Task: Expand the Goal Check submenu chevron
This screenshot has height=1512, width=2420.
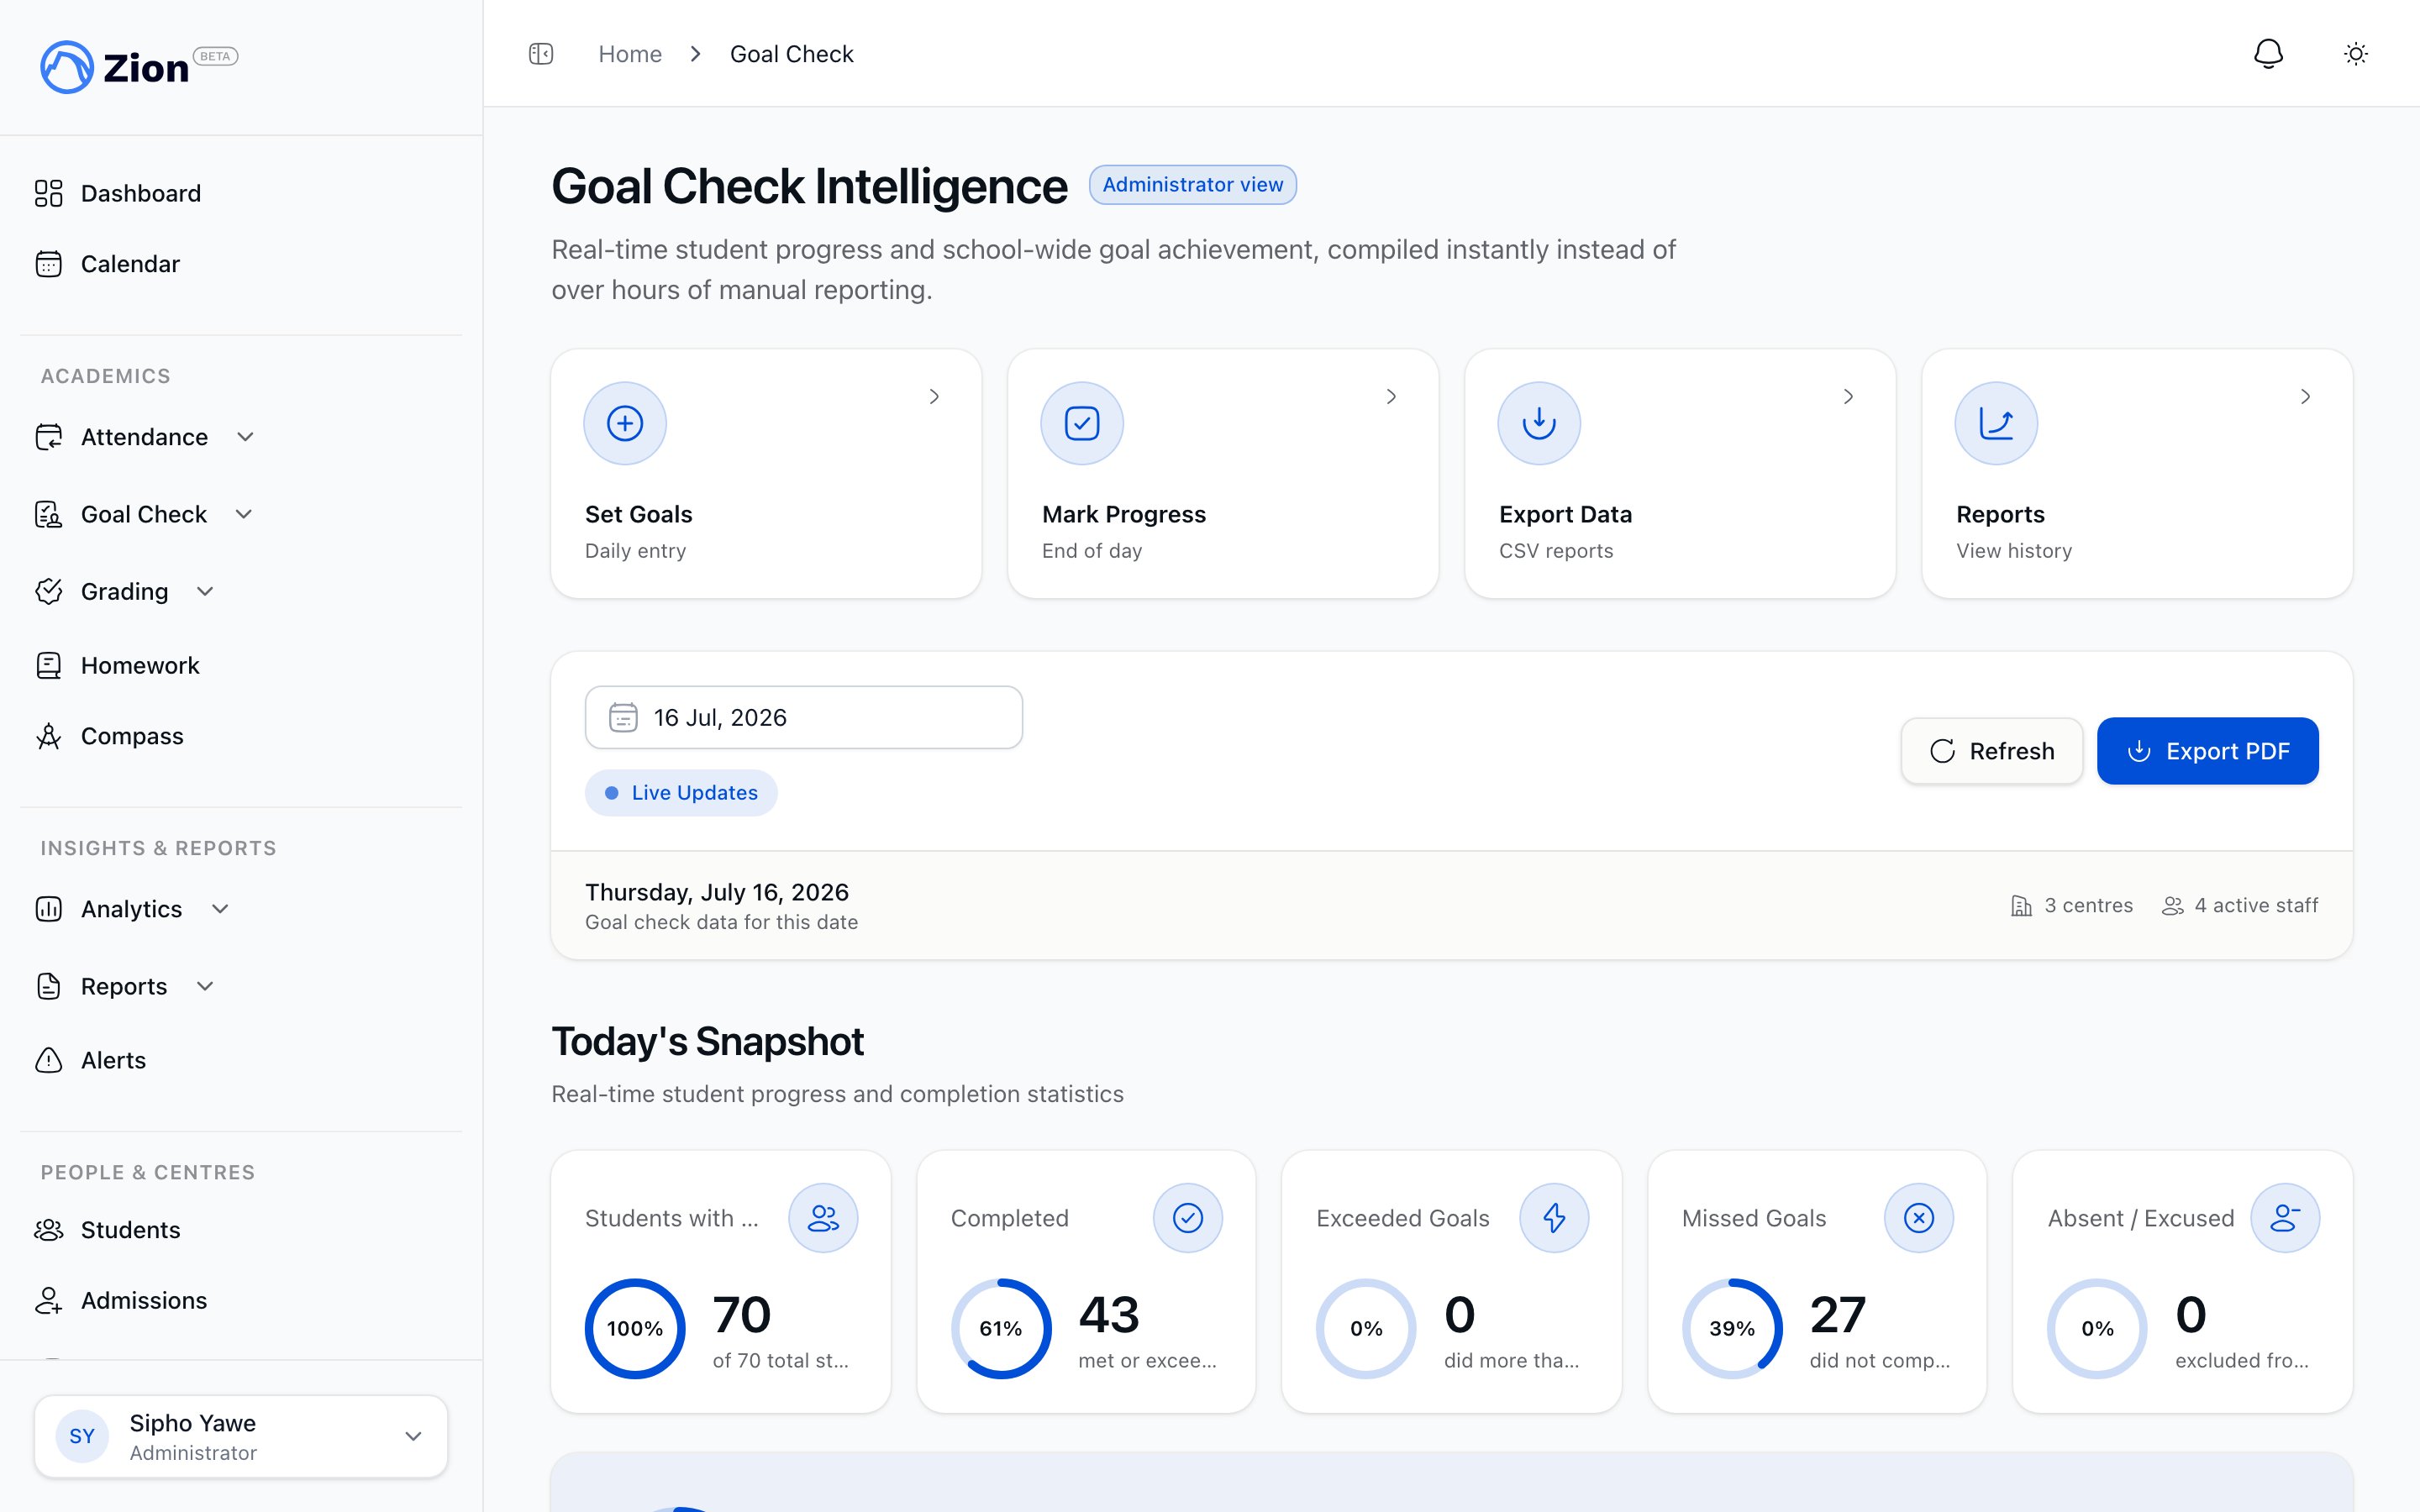Action: 244,514
